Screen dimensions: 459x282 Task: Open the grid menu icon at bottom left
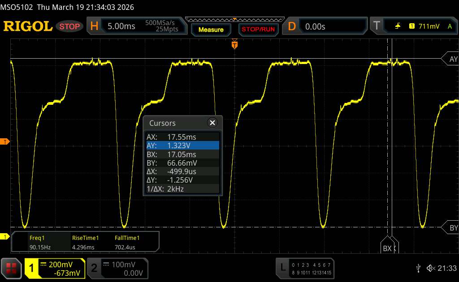[x=12, y=268]
